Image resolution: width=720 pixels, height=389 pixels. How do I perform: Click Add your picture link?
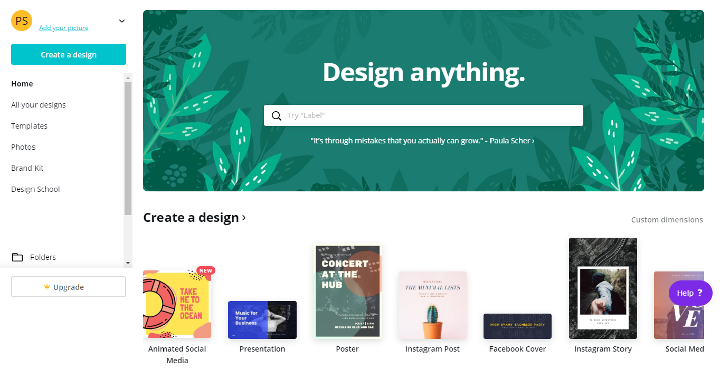click(64, 28)
